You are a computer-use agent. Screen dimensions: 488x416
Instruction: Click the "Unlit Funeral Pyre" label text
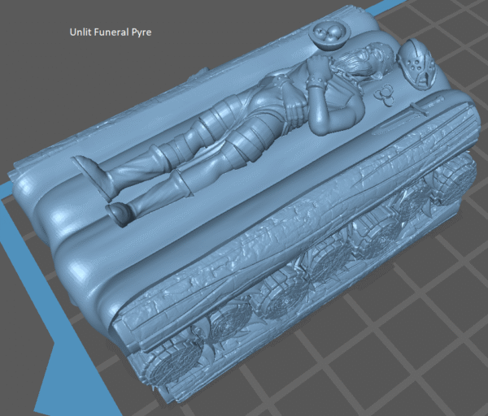(x=111, y=32)
